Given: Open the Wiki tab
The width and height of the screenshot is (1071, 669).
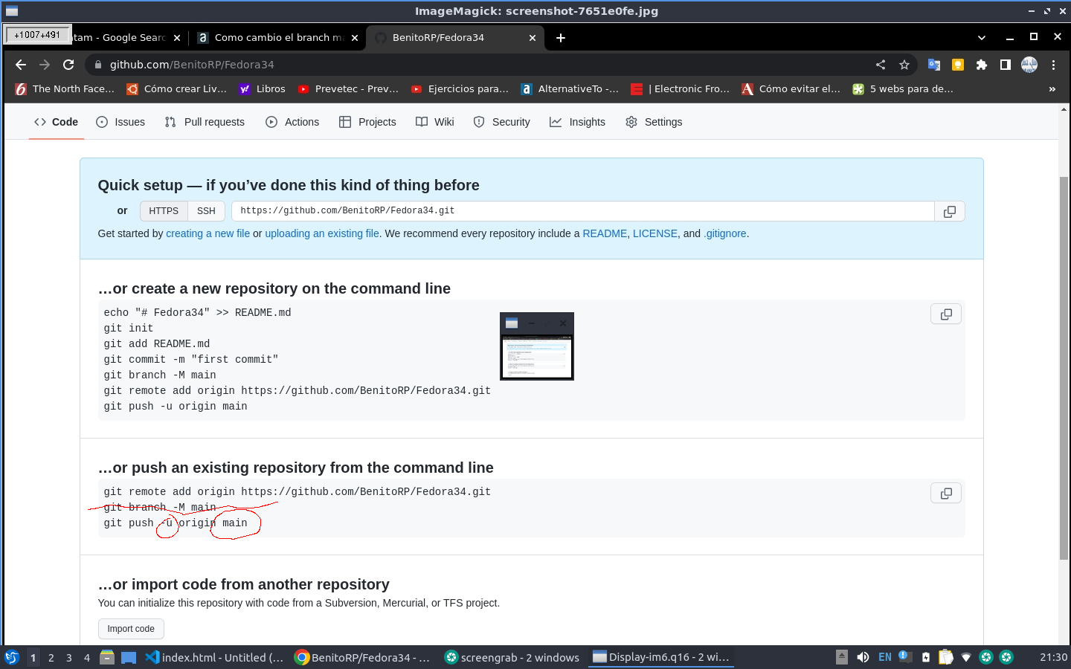Looking at the screenshot, I should click(x=435, y=122).
